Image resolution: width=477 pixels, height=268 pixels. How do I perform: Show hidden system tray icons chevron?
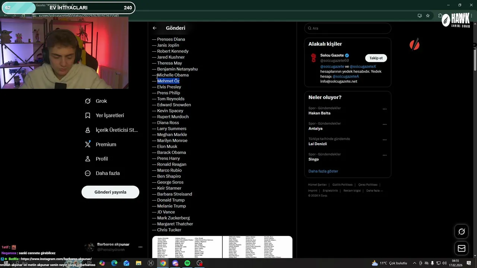coord(414,263)
